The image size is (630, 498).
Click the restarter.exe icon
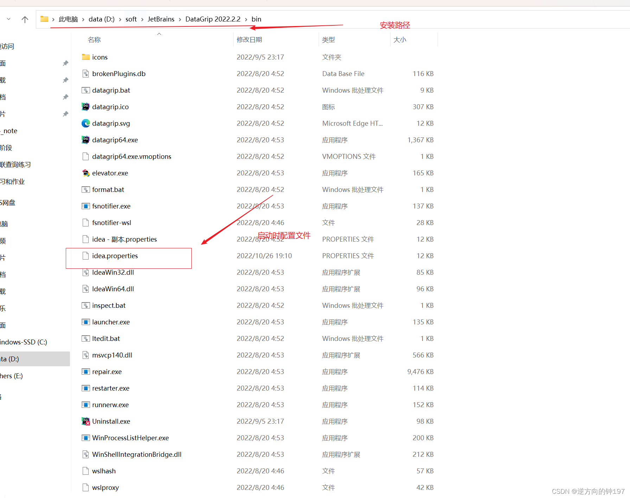(85, 388)
